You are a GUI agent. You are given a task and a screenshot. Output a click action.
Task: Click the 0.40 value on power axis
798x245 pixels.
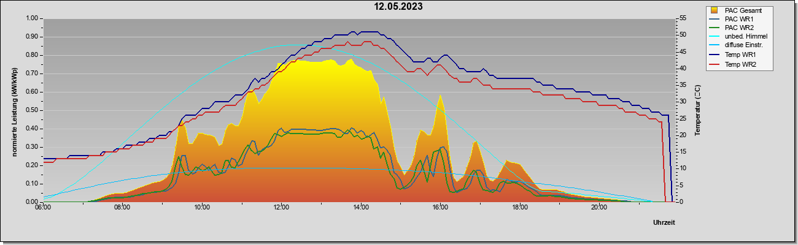tap(31, 129)
